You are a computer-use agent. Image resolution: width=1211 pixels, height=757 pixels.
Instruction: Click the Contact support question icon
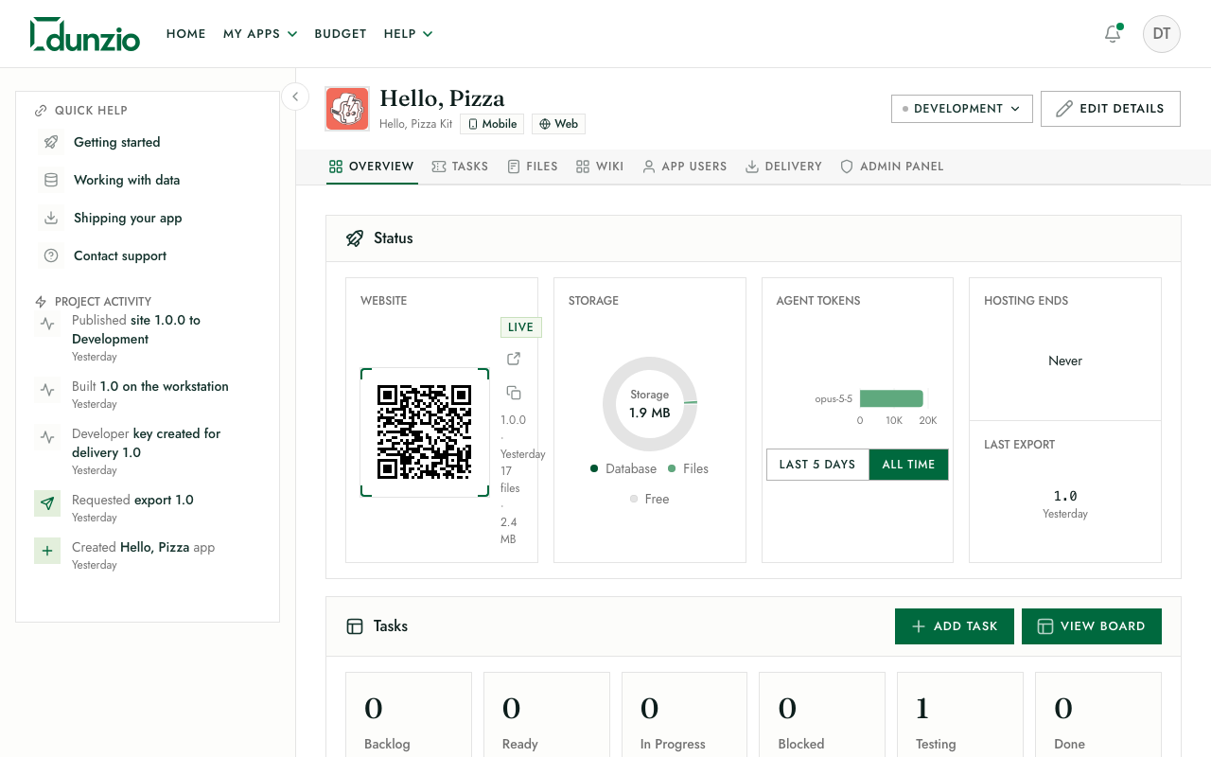coord(51,255)
